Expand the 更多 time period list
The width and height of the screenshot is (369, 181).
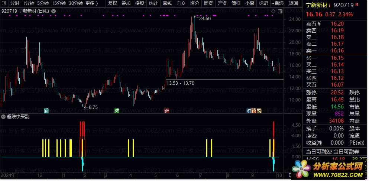click(91, 3)
